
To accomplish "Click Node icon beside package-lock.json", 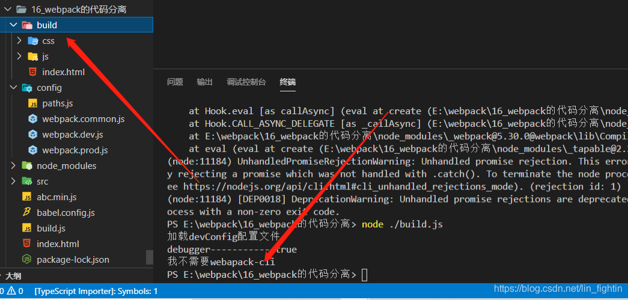I will (27, 260).
